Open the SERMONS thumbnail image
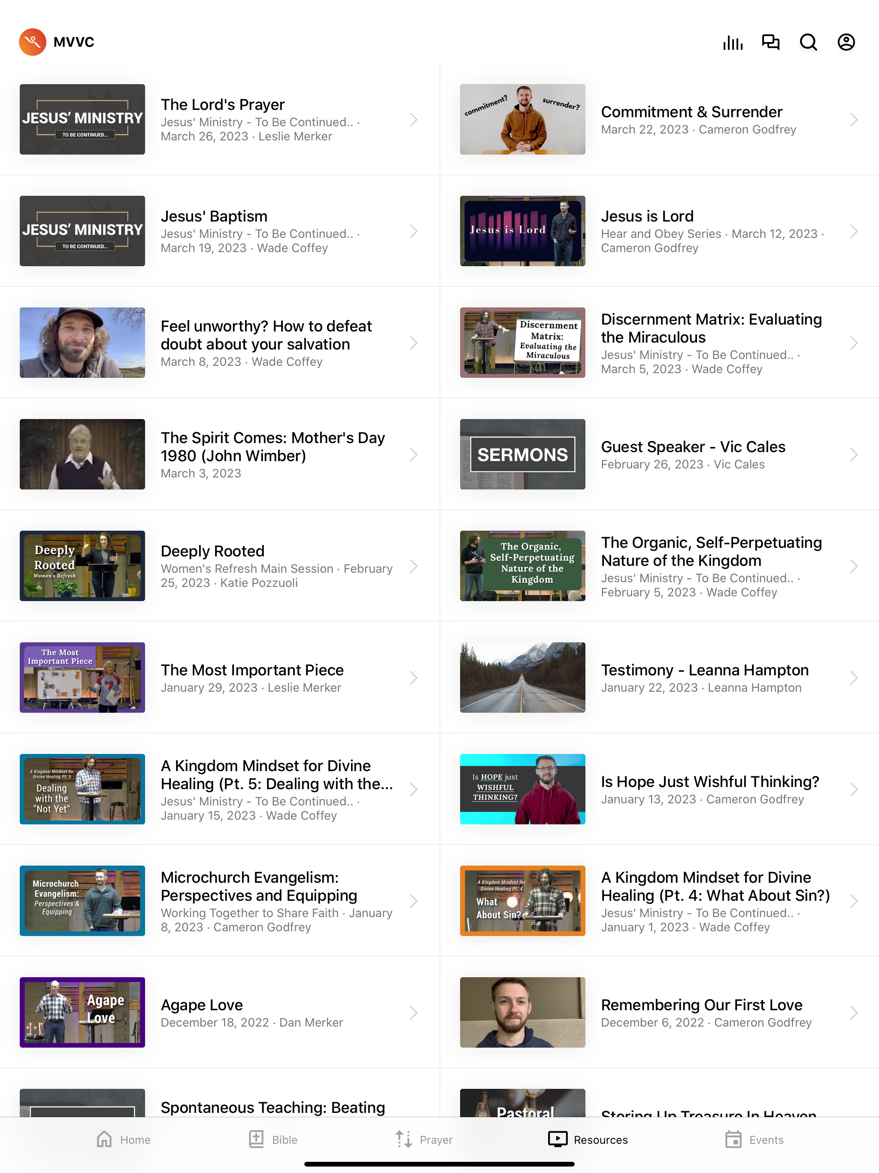Screen dimensions: 879x1173 (522, 454)
